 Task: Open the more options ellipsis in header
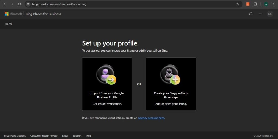click(x=260, y=14)
